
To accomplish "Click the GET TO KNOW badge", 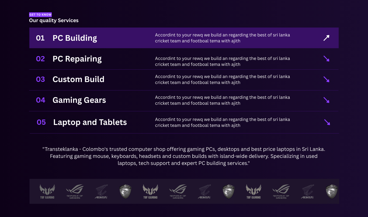I will coord(40,15).
